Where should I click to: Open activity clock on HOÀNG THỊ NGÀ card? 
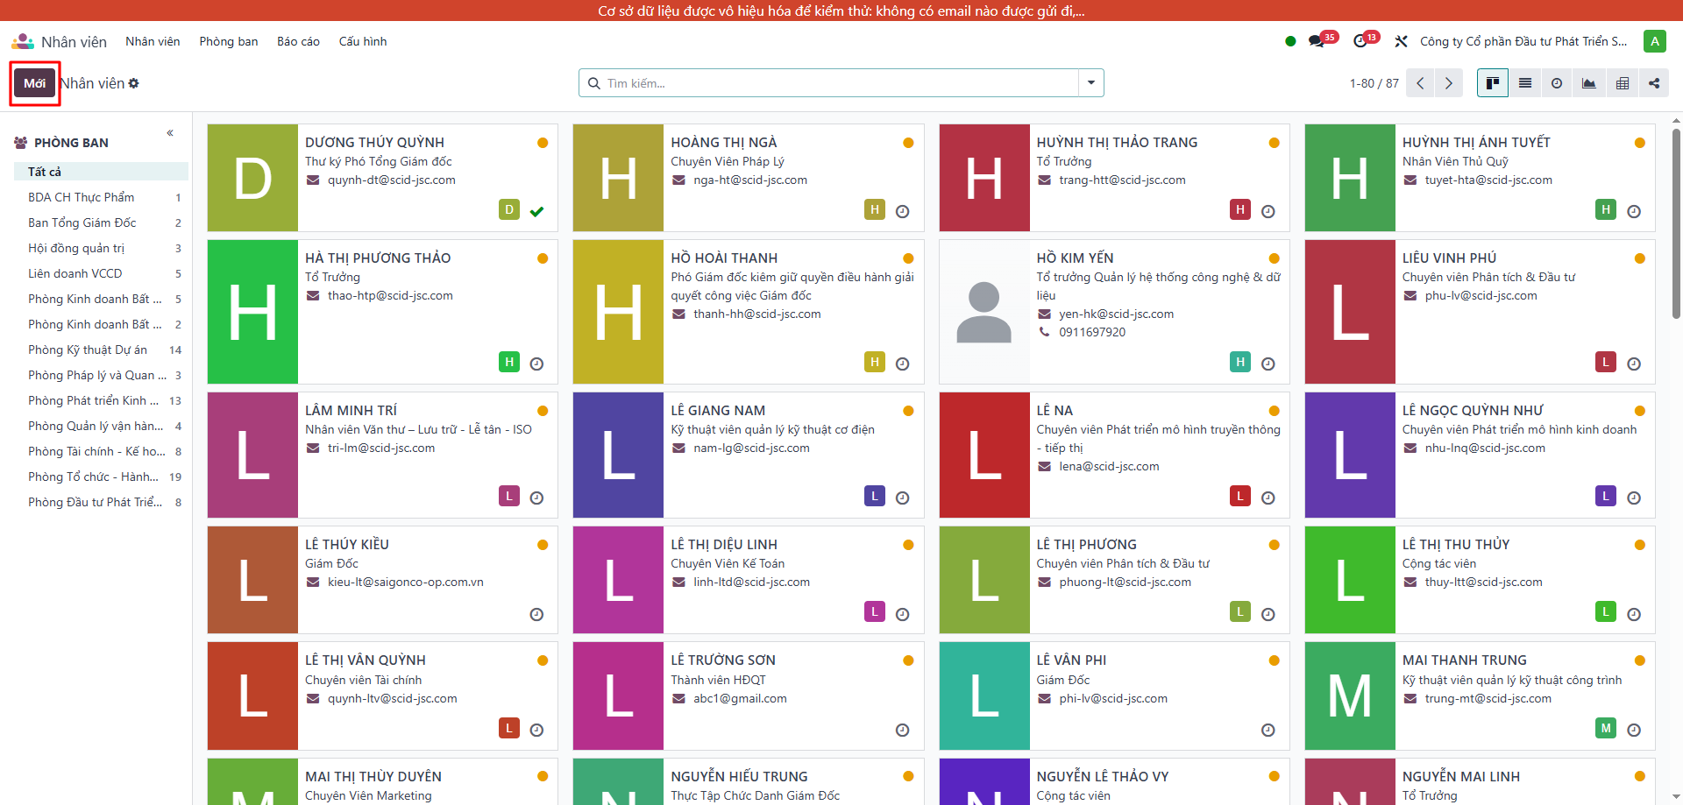point(903,211)
